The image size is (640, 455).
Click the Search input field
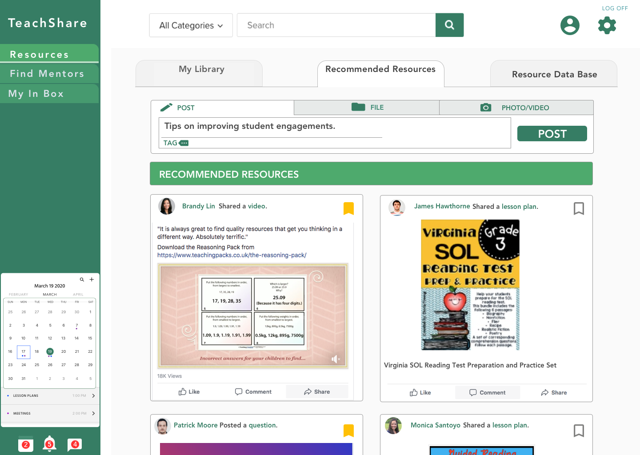coord(336,25)
